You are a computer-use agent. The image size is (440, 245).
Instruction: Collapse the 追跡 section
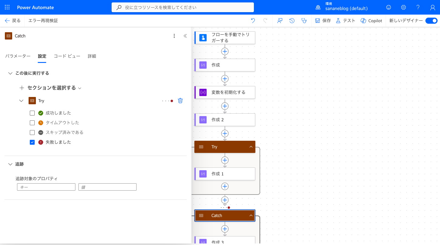point(10,164)
